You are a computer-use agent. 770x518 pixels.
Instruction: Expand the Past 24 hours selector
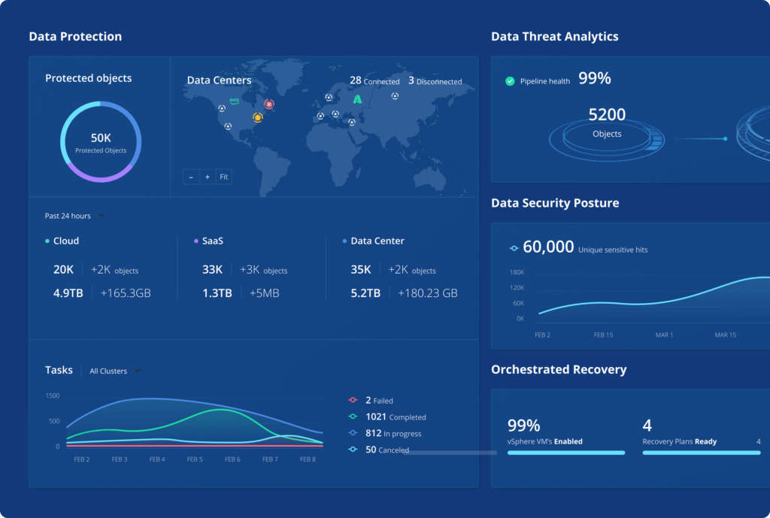[71, 215]
